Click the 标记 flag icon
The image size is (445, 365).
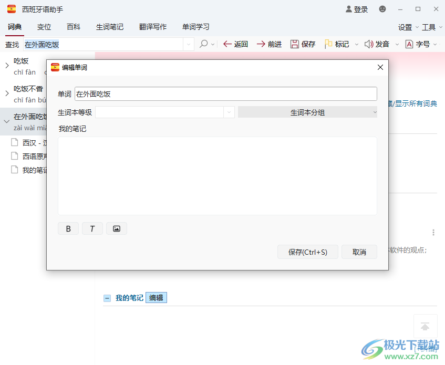328,44
